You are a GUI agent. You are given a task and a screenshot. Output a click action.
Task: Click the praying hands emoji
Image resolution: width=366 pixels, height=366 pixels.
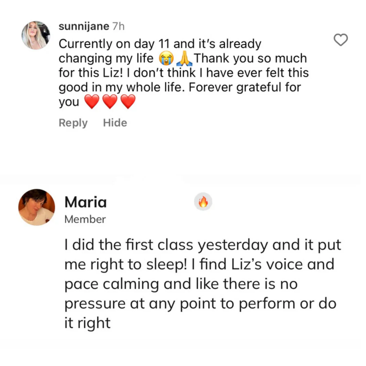click(185, 59)
